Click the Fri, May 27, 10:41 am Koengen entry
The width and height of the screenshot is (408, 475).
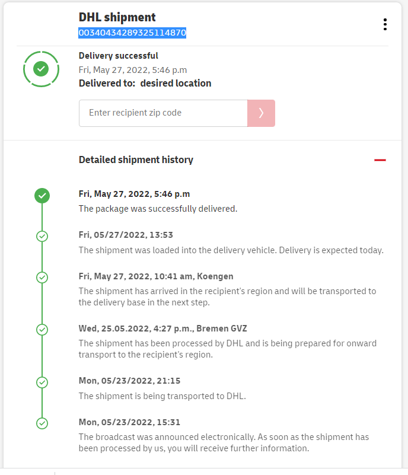point(156,276)
